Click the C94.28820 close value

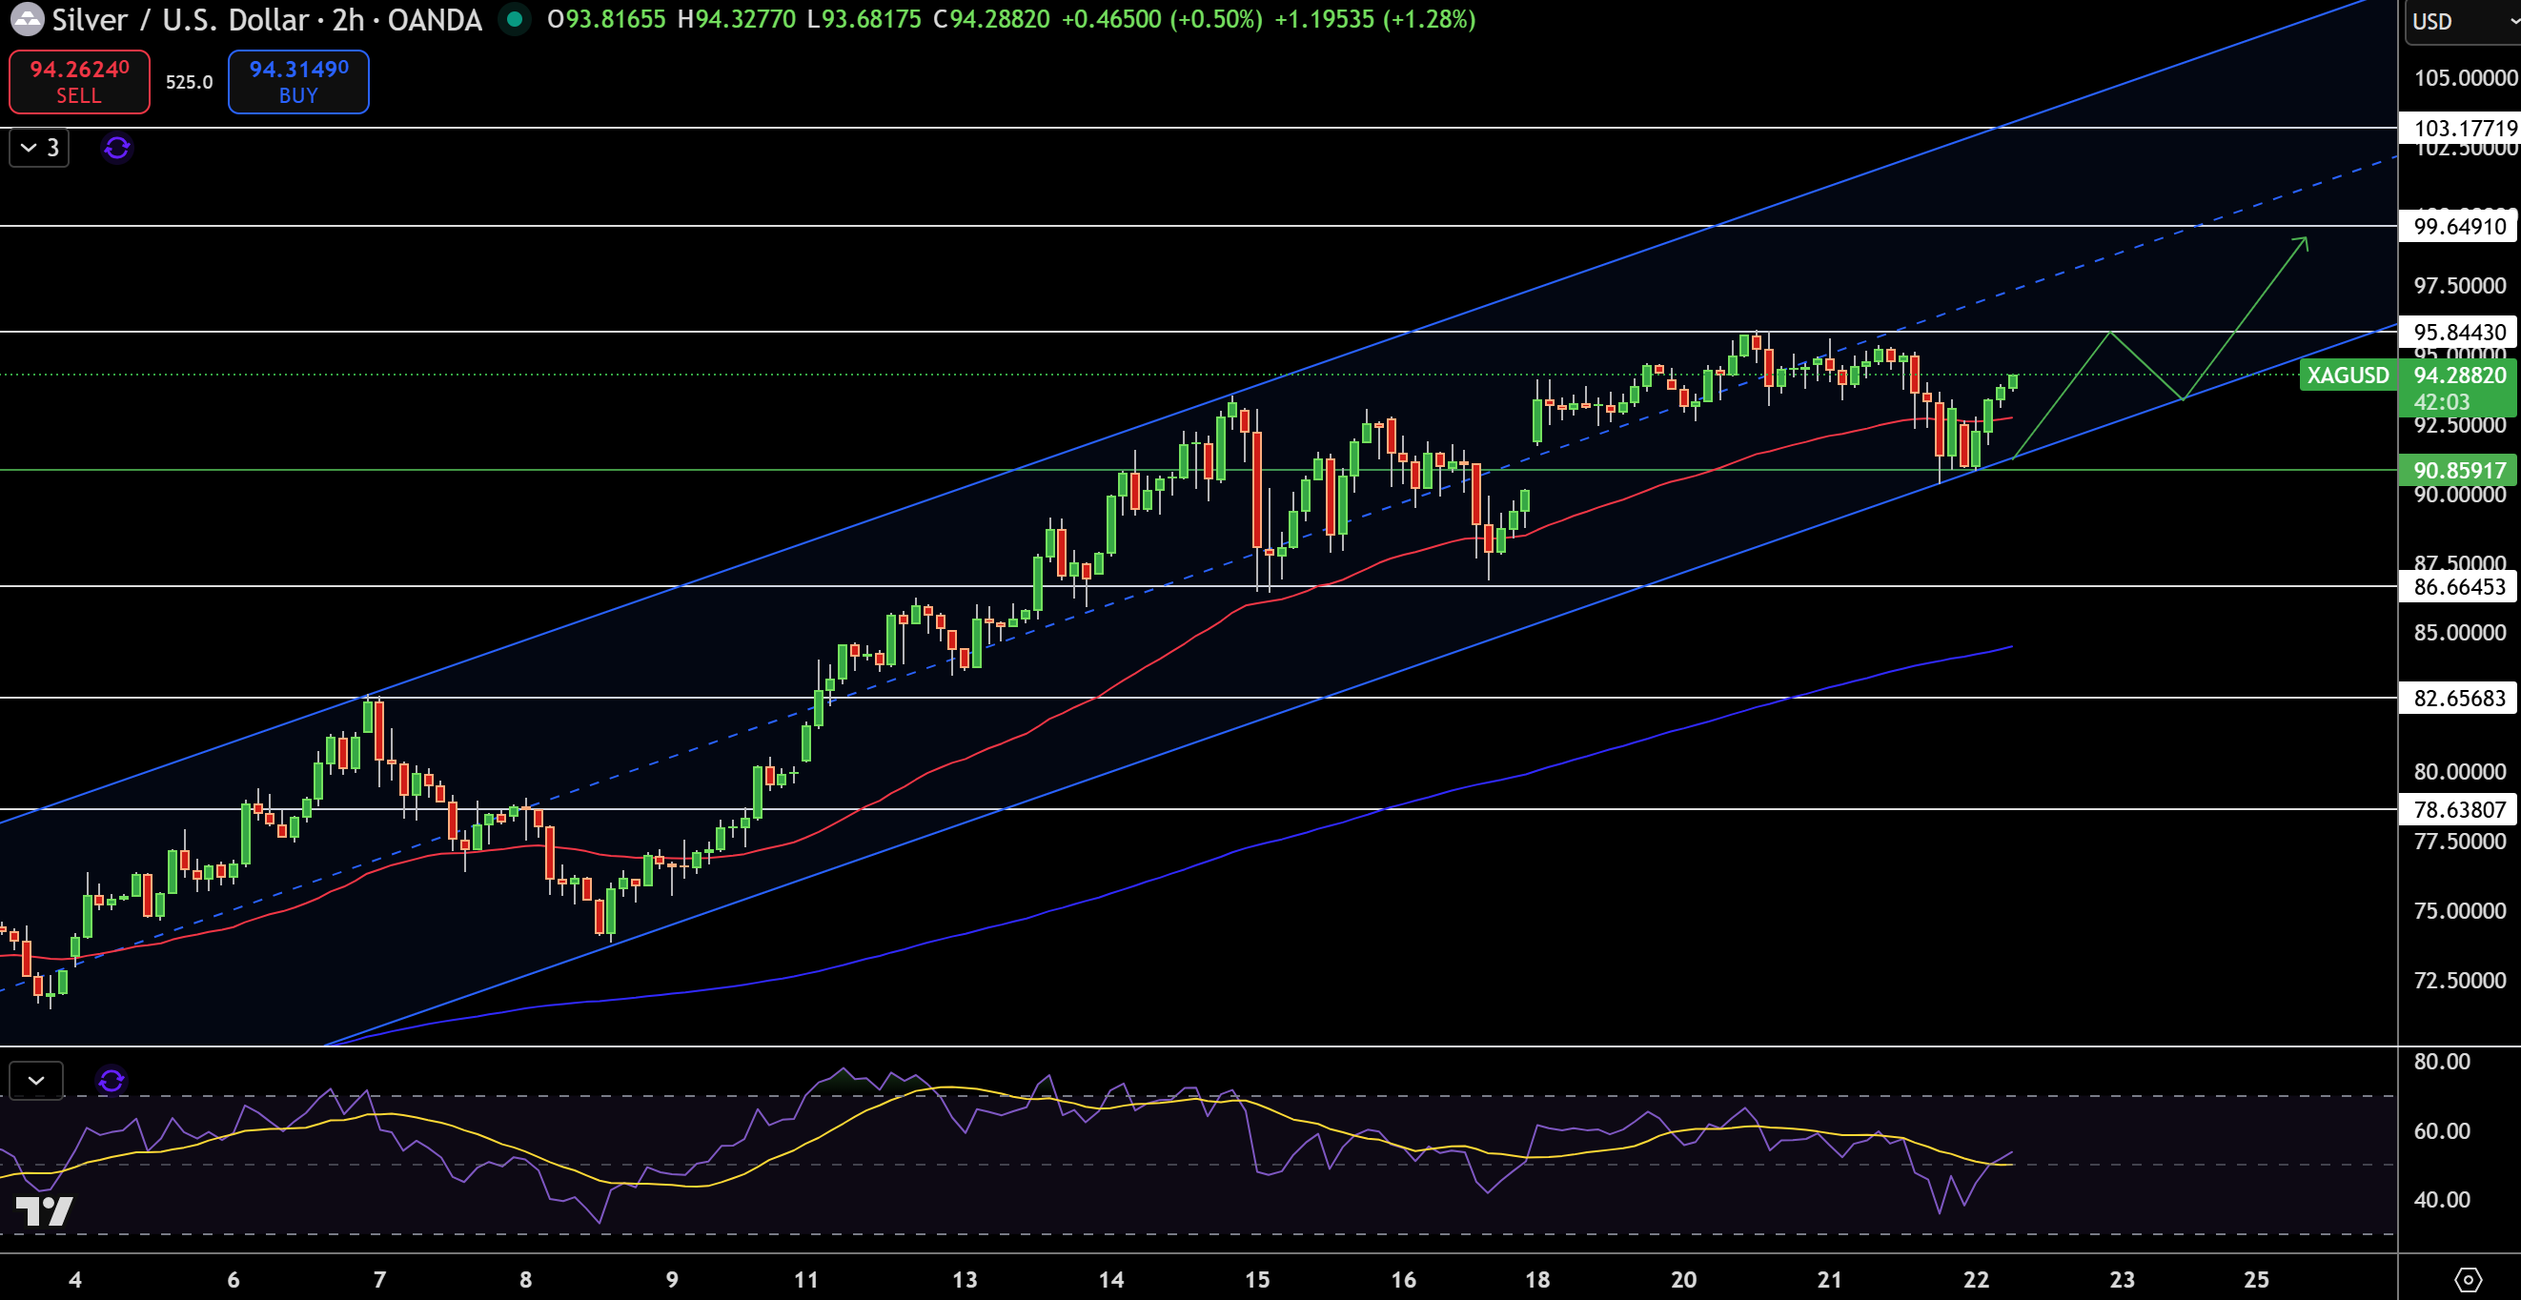click(991, 20)
